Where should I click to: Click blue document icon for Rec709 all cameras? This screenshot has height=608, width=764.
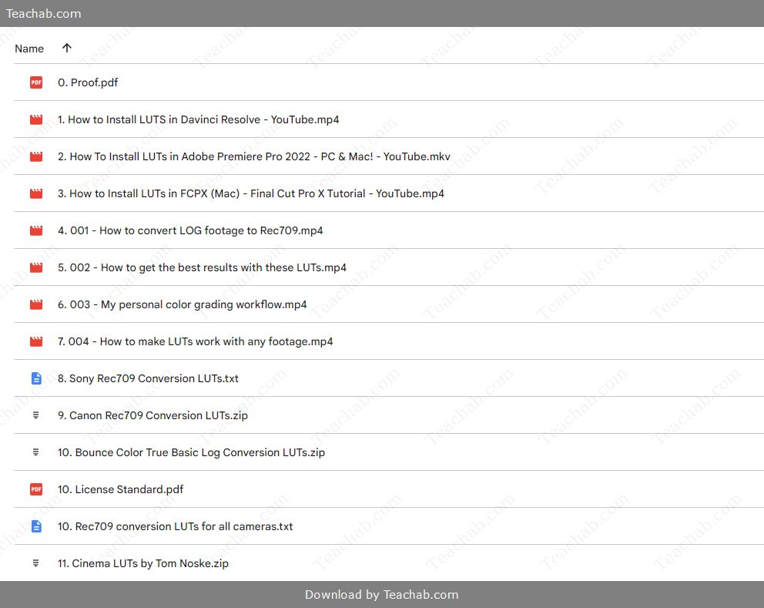[36, 526]
